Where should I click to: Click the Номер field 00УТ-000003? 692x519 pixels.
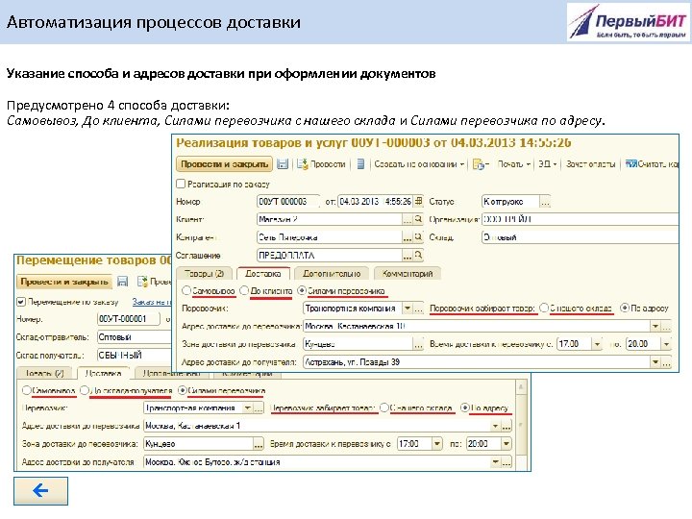287,202
